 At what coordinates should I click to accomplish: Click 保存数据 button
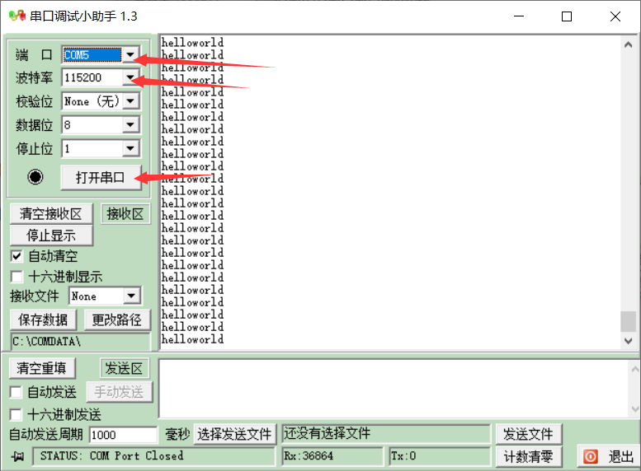[x=43, y=320]
